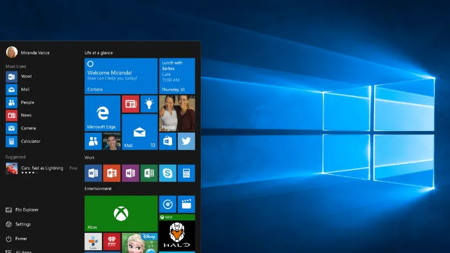Open the Store tile
The width and height of the screenshot is (450, 253).
[x=168, y=141]
